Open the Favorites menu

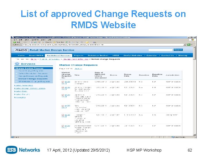pos(35,40)
